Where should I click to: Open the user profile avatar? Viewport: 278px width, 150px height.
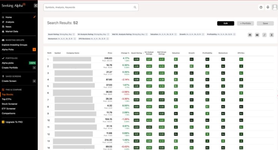275,7
